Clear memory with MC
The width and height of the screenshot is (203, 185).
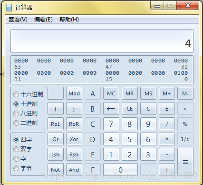click(111, 93)
